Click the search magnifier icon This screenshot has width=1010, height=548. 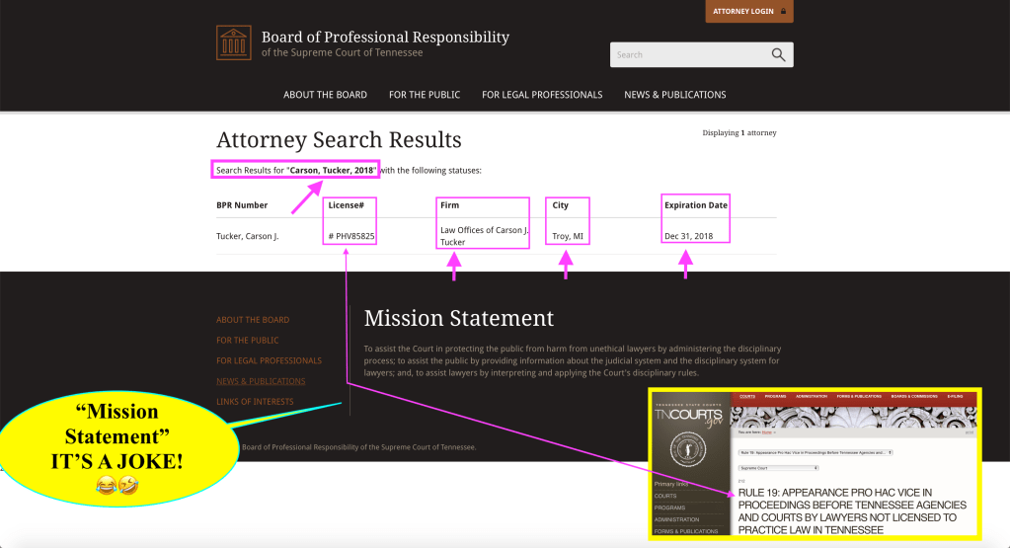(778, 54)
